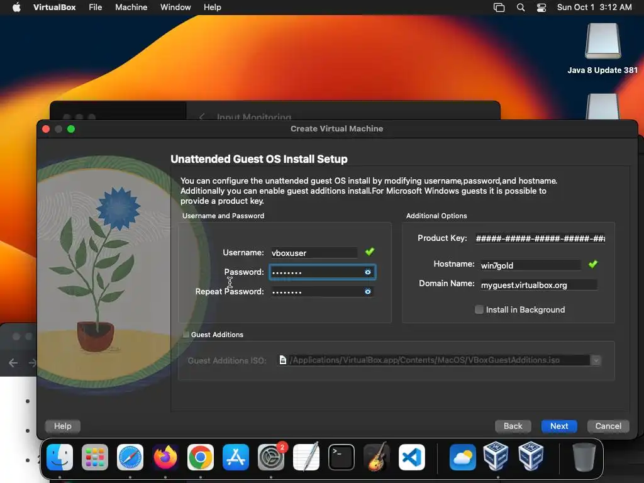Screen dimensions: 644x483
Task: Edit the Domain Name field myguest.virtualbox.org
Action: point(538,285)
